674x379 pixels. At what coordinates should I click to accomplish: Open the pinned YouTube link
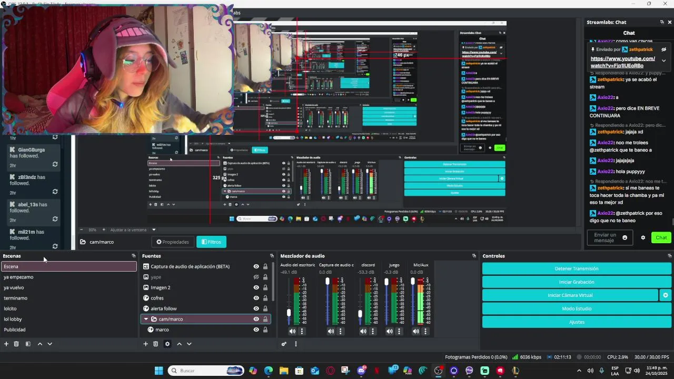pos(623,62)
